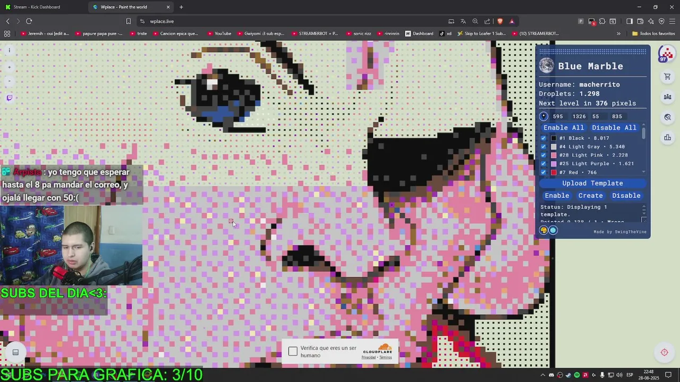The width and height of the screenshot is (680, 382).
Task: Check the Cloudflare human verification box
Action: [x=293, y=351]
